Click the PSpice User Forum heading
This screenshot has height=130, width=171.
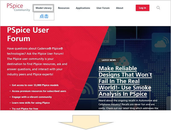28,34
